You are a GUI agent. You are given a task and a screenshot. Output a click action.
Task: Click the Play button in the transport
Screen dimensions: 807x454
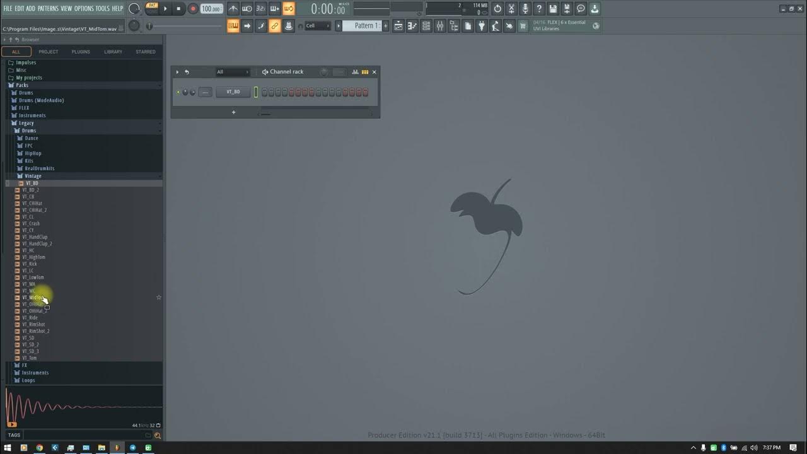click(x=166, y=9)
